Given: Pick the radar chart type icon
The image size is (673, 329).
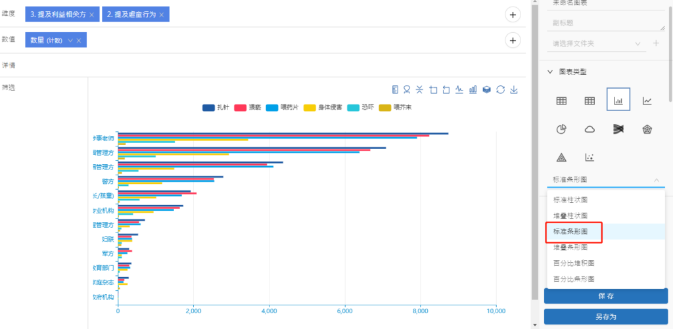Looking at the screenshot, I should coord(647,129).
